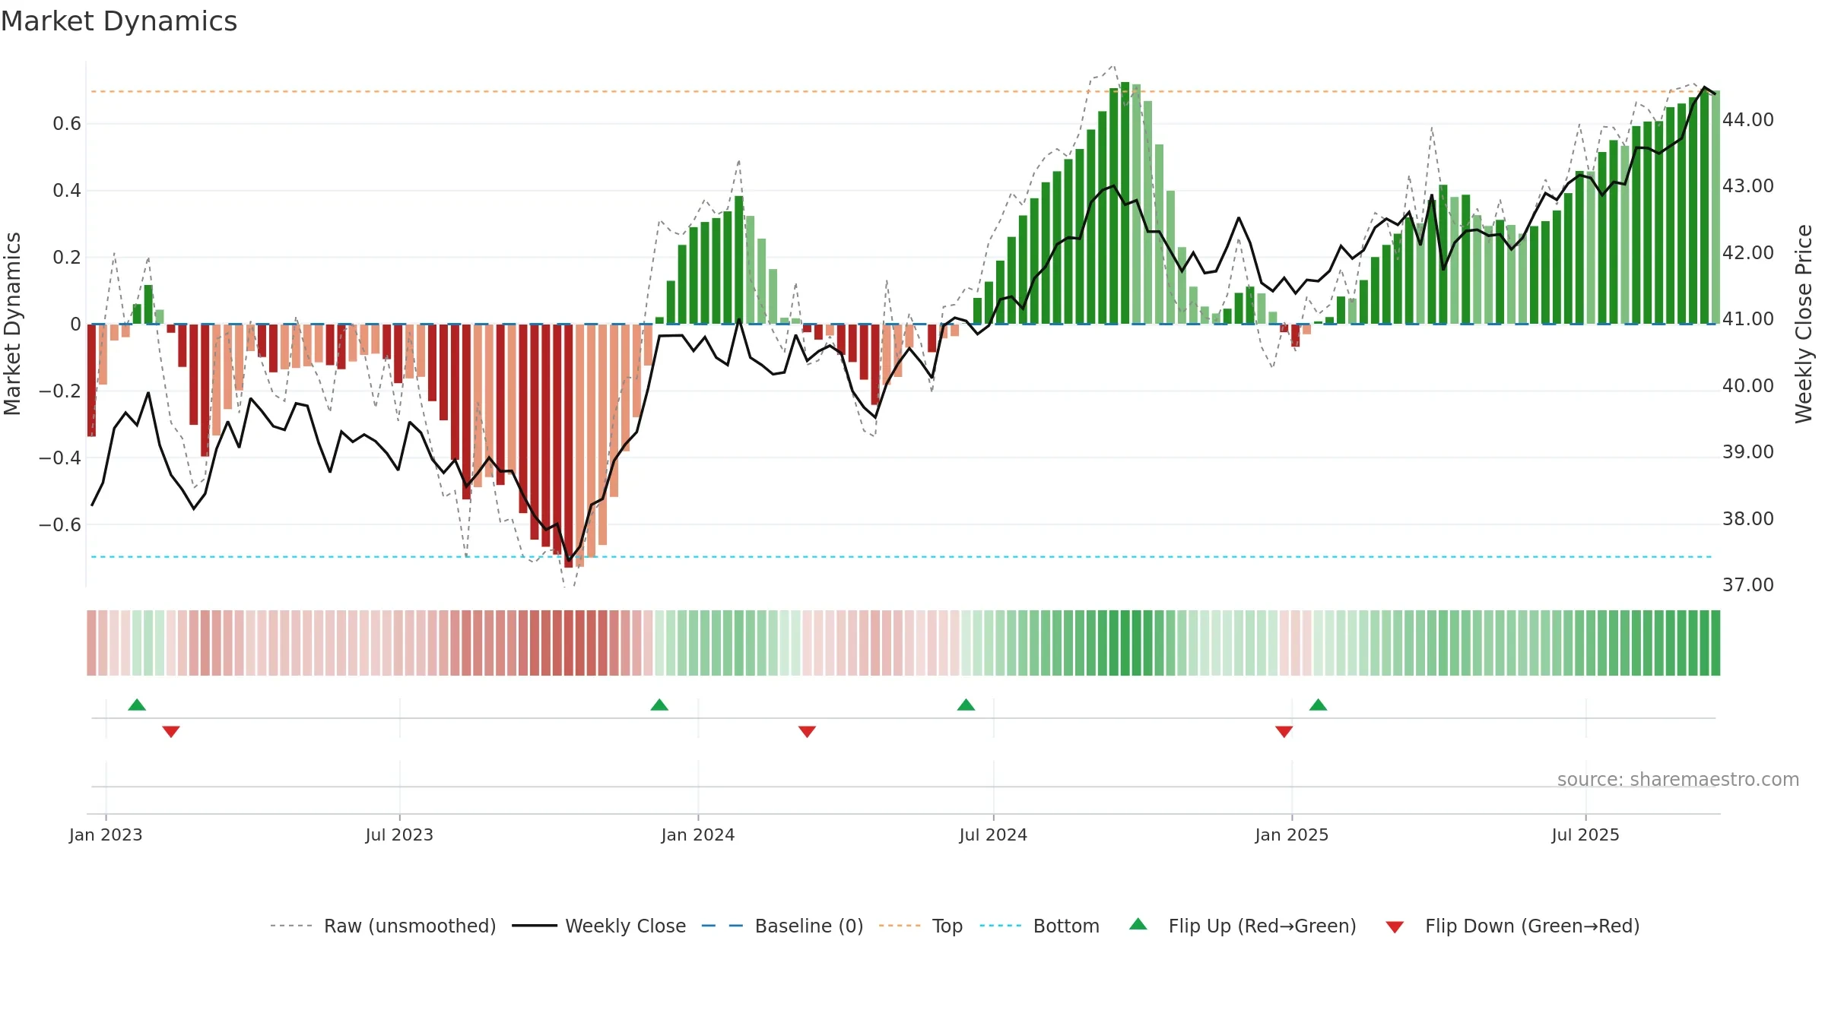Click the 39.00 price axis label
The image size is (1825, 1026).
point(1748,452)
